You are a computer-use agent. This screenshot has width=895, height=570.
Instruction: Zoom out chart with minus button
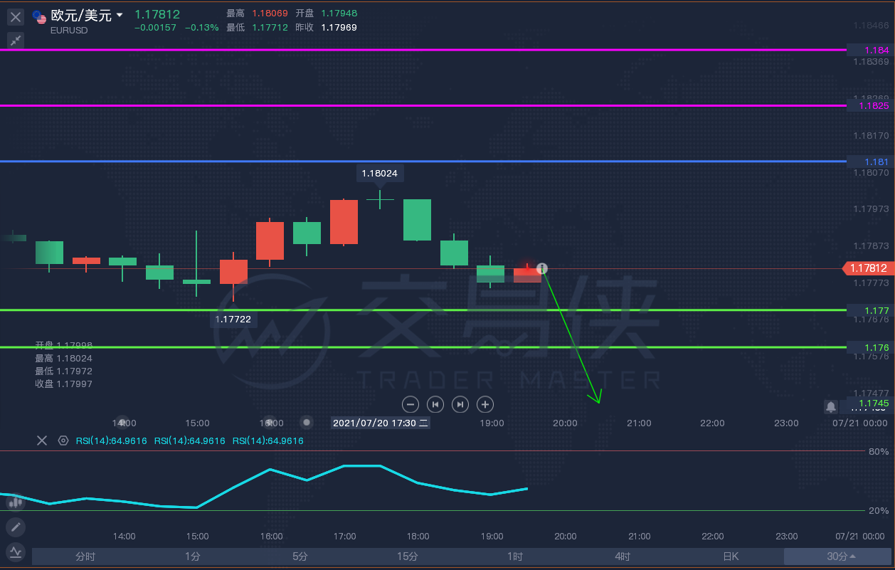point(411,404)
